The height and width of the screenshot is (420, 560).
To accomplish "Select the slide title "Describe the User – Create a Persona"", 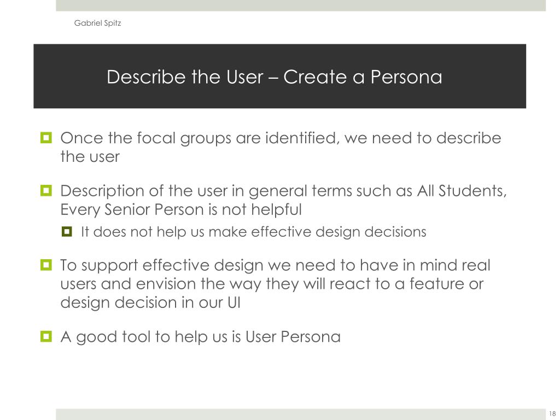I will pos(275,77).
